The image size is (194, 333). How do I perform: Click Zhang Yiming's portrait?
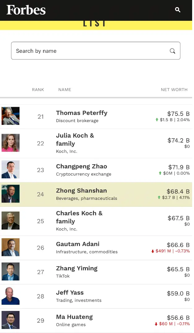[x=11, y=271]
